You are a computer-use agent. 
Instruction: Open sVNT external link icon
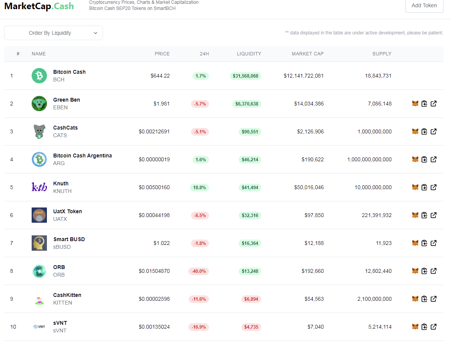(434, 327)
